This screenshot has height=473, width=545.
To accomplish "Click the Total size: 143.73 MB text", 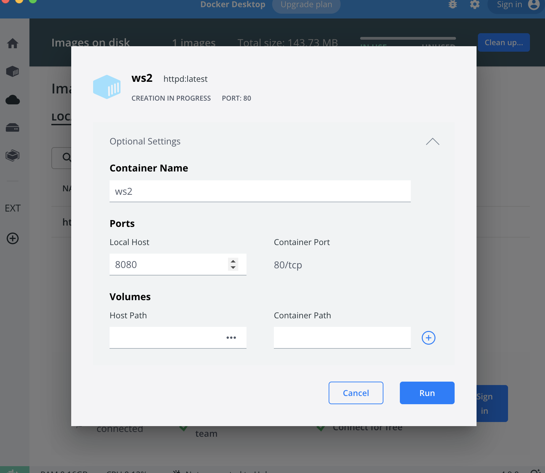I will pyautogui.click(x=288, y=42).
